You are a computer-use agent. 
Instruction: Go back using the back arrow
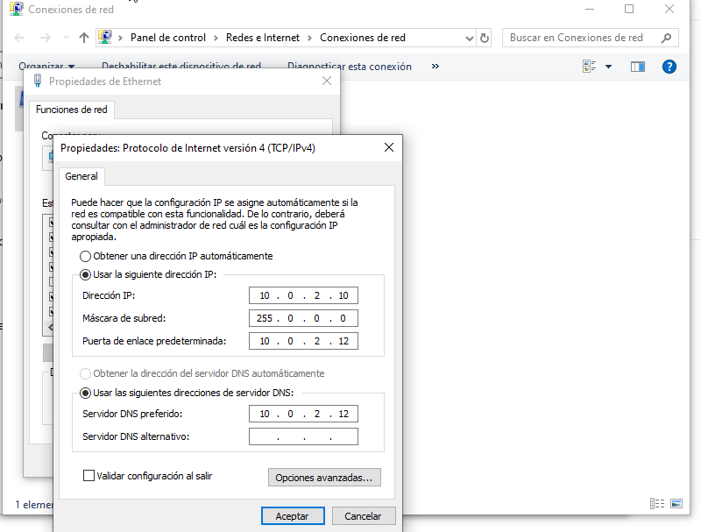20,38
